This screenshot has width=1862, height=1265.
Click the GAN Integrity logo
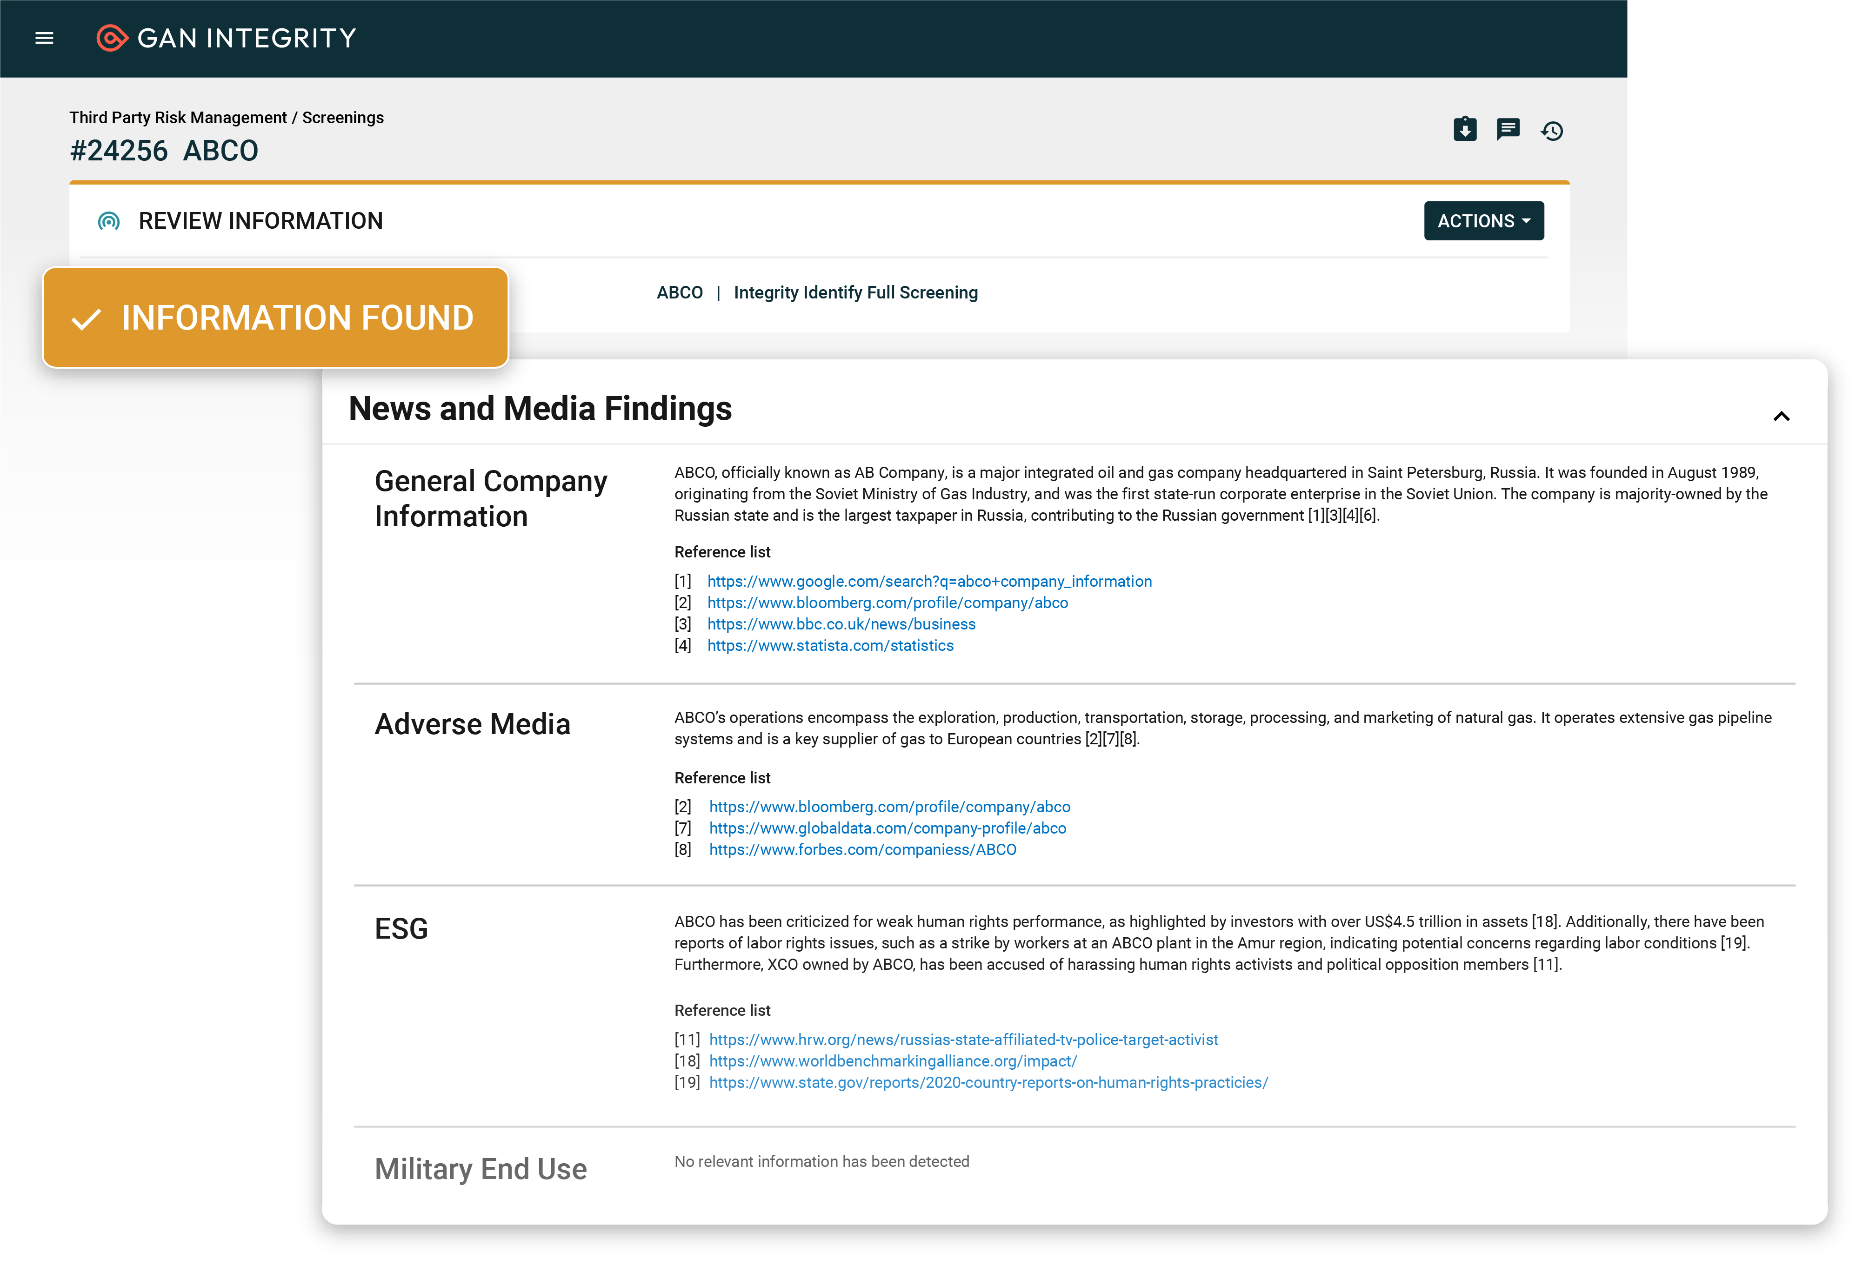[226, 38]
